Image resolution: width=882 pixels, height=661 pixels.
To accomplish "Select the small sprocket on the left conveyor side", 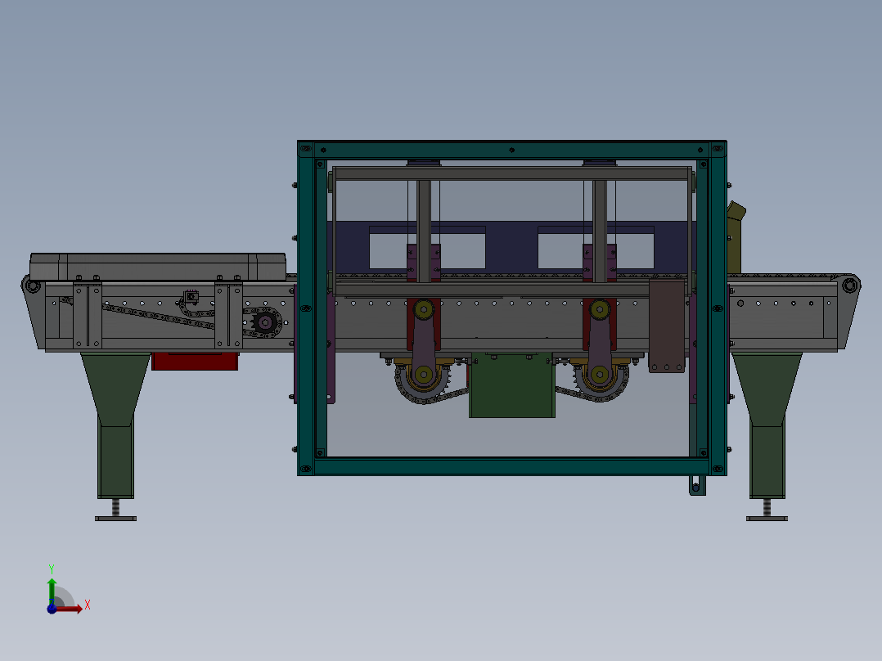I will point(264,324).
